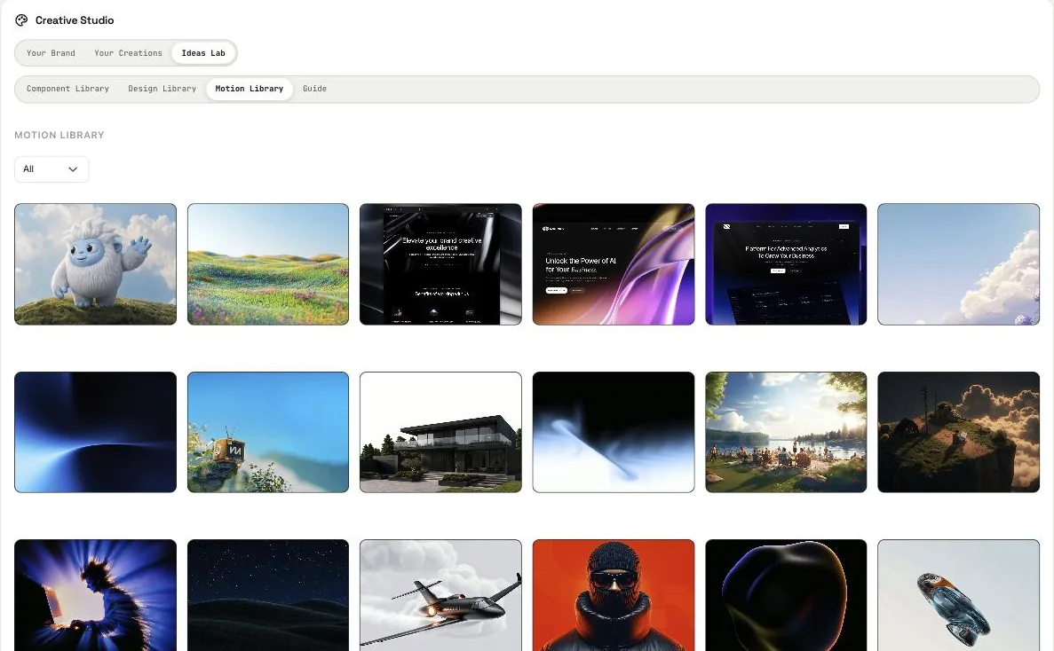Open the 'Elevate your brand creative excellence' thumbnail
Image resolution: width=1054 pixels, height=651 pixels.
click(x=440, y=264)
